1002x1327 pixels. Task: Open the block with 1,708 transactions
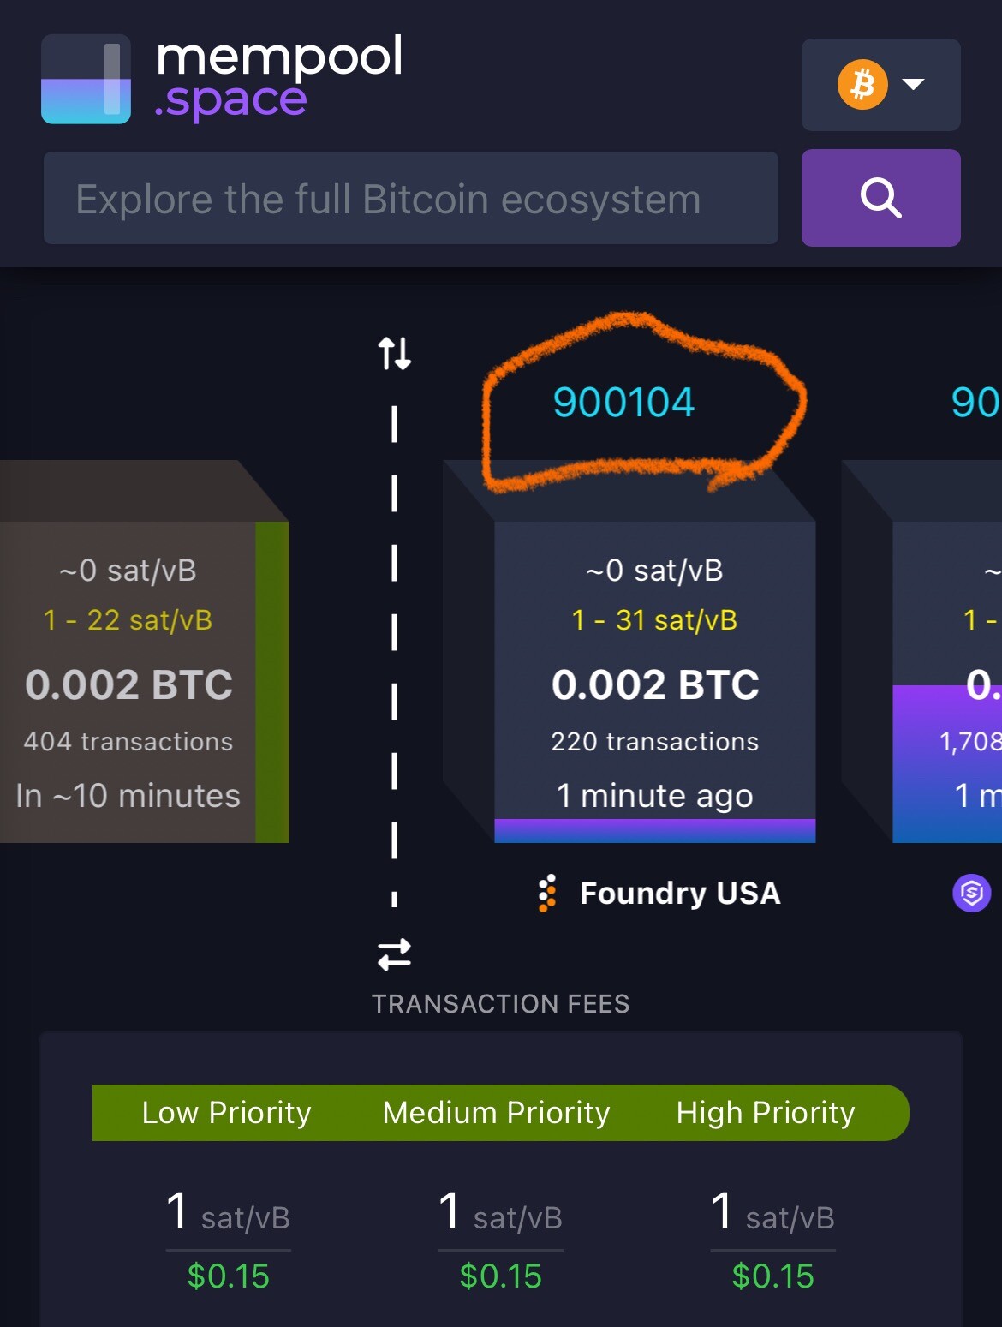(947, 682)
